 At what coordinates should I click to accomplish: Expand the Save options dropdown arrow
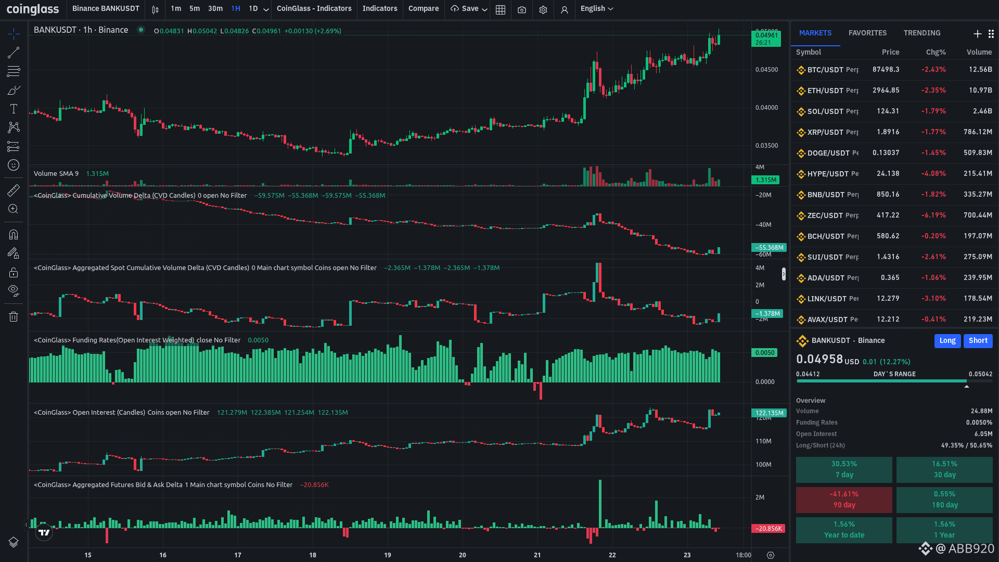pyautogui.click(x=484, y=9)
